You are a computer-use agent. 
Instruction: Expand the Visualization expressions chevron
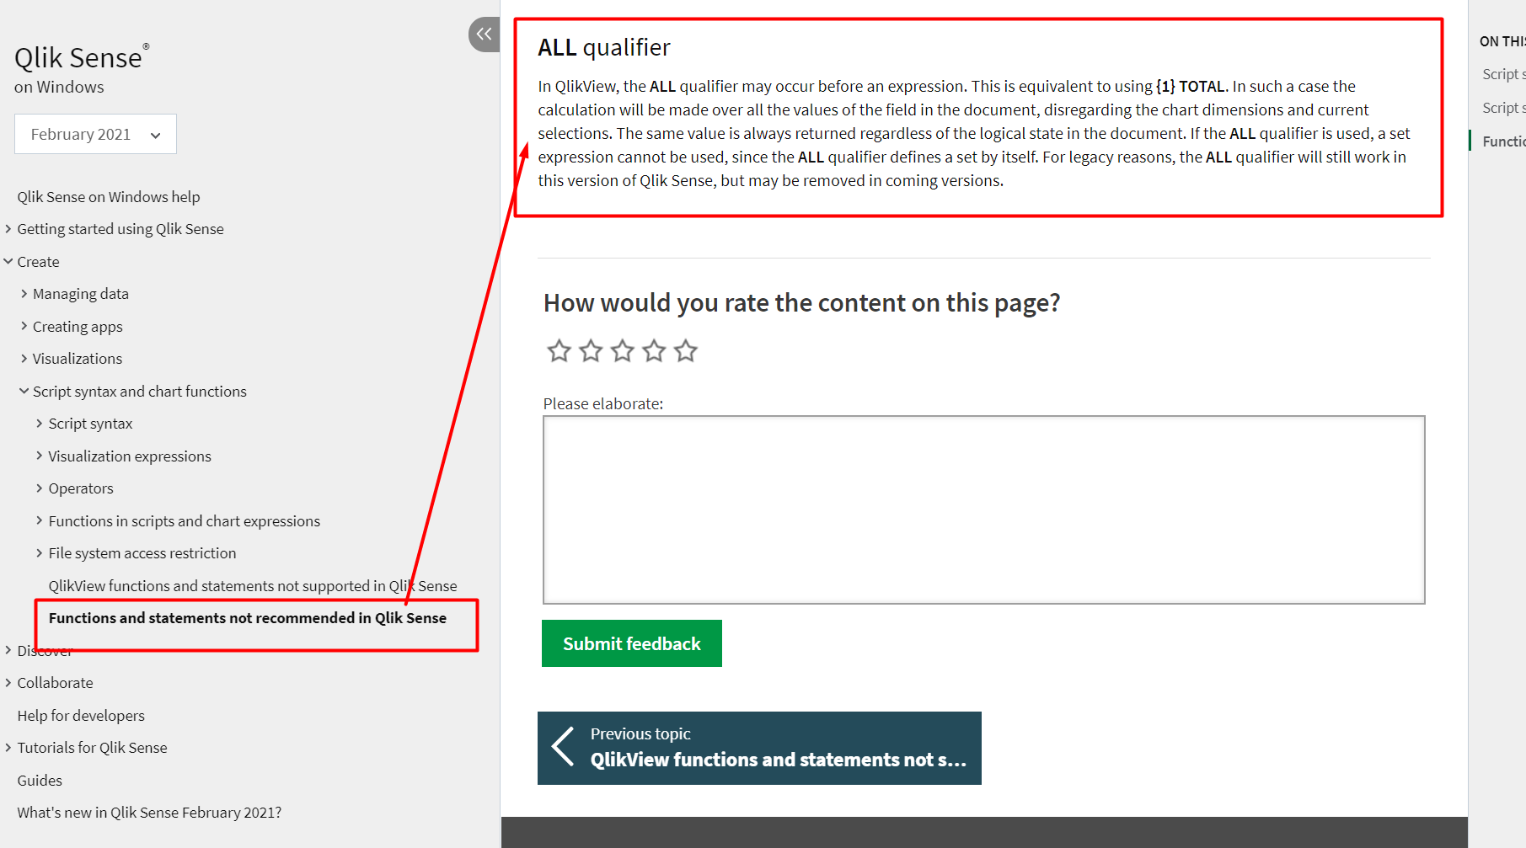coord(39,456)
